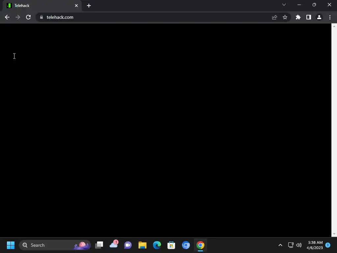Screen dimensions: 337x253
Task: Click the page scrollbar down arrow
Action: [x=334, y=234]
